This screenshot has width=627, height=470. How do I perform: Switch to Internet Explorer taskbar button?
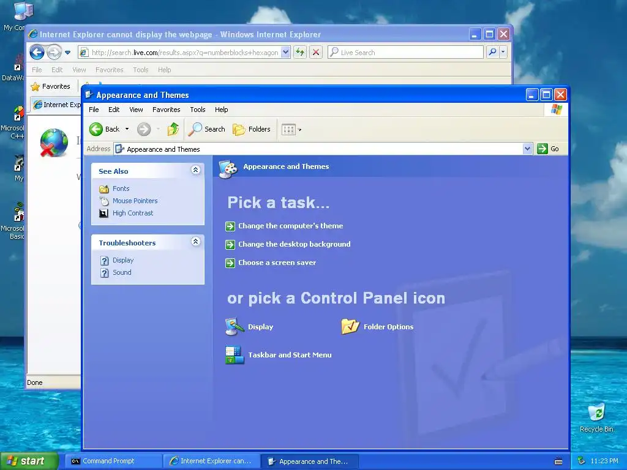pyautogui.click(x=211, y=461)
